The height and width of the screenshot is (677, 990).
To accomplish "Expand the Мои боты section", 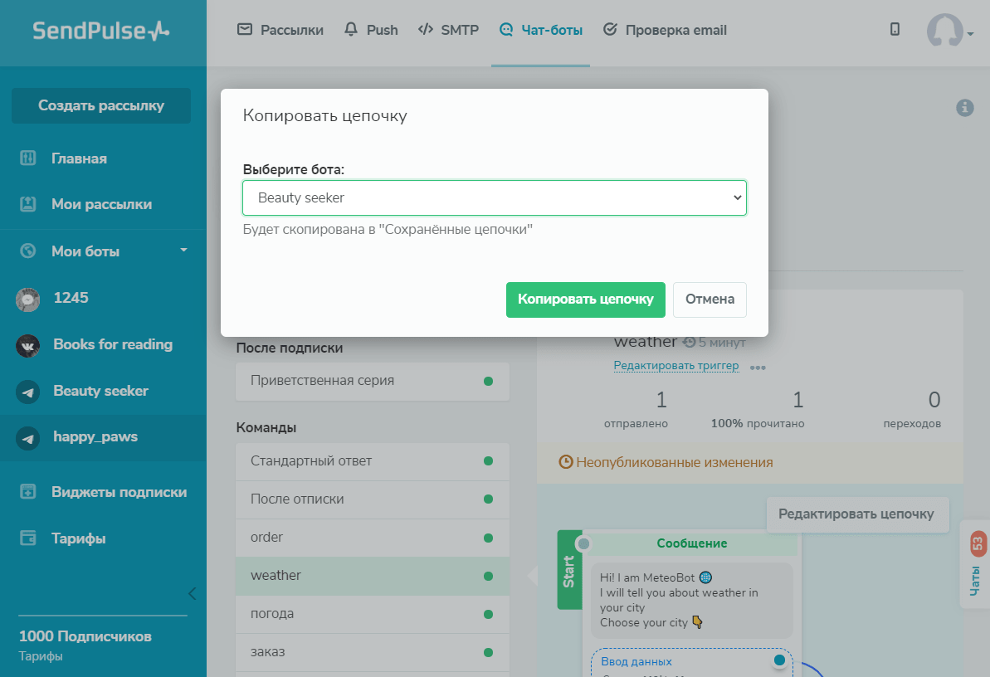I will click(183, 251).
